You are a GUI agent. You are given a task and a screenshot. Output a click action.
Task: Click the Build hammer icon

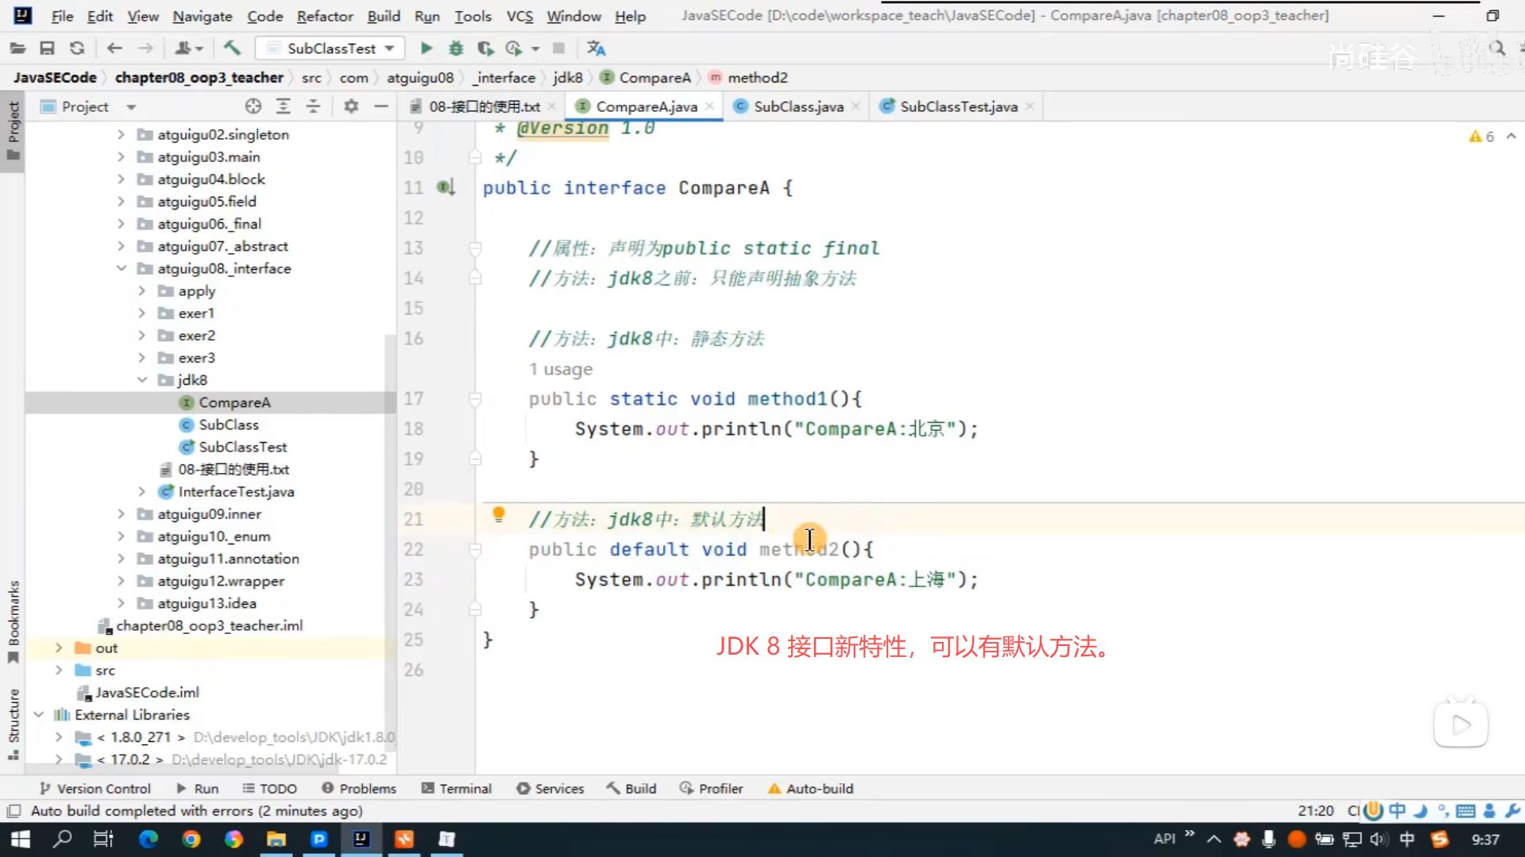point(232,48)
